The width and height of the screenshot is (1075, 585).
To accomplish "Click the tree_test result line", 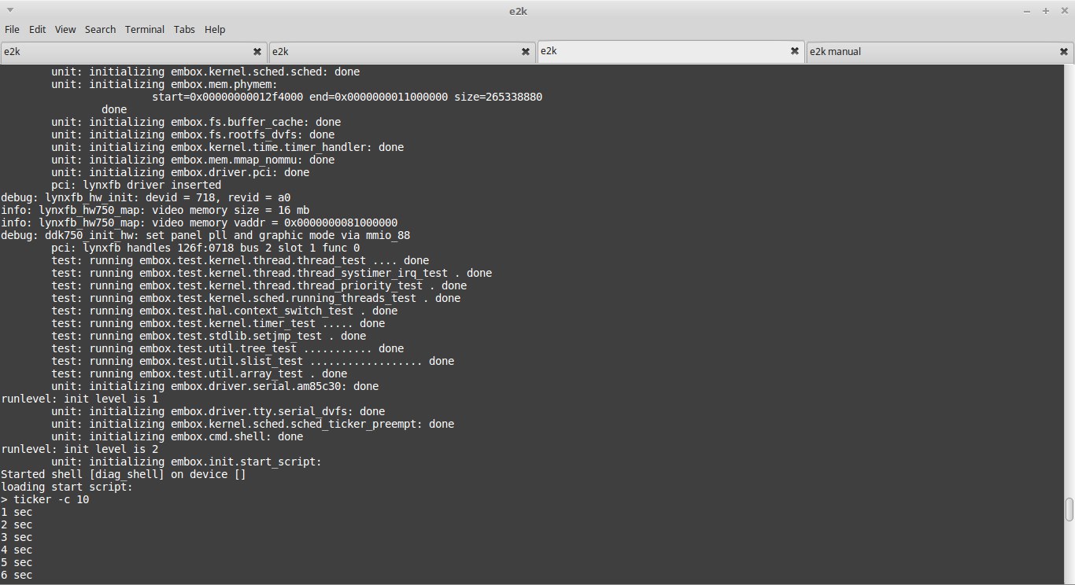I will click(x=227, y=348).
